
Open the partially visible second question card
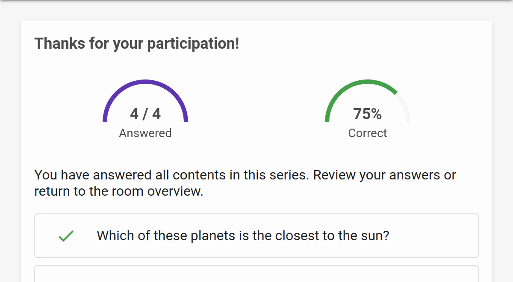256,274
